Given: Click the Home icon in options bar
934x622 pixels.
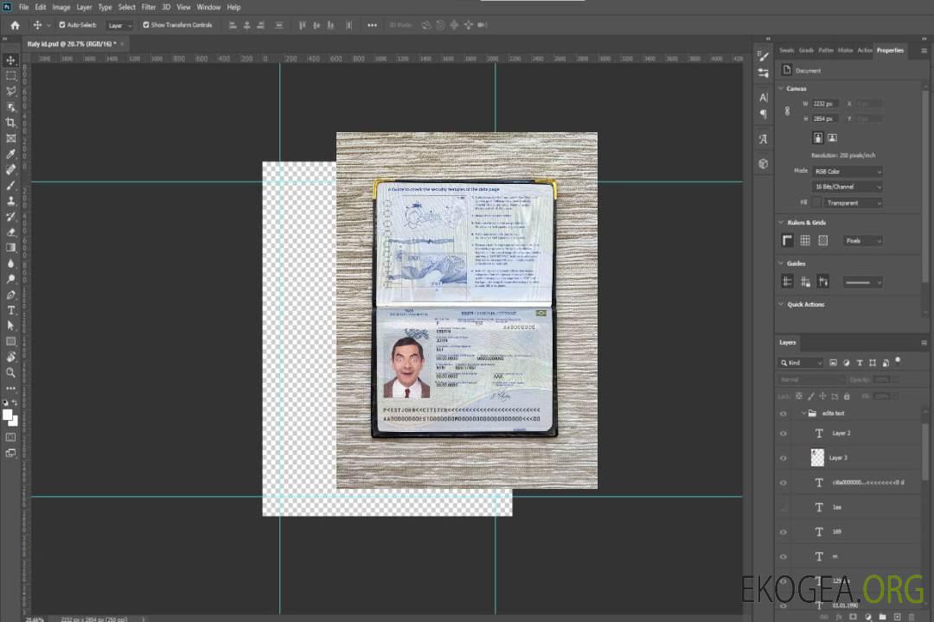Looking at the screenshot, I should 15,25.
